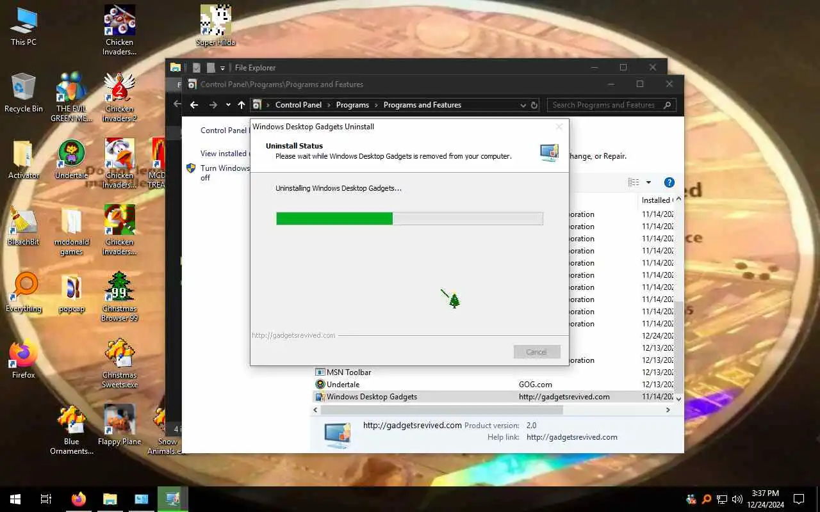The width and height of the screenshot is (820, 512).
Task: Open the popcap desktop item
Action: pos(71,292)
